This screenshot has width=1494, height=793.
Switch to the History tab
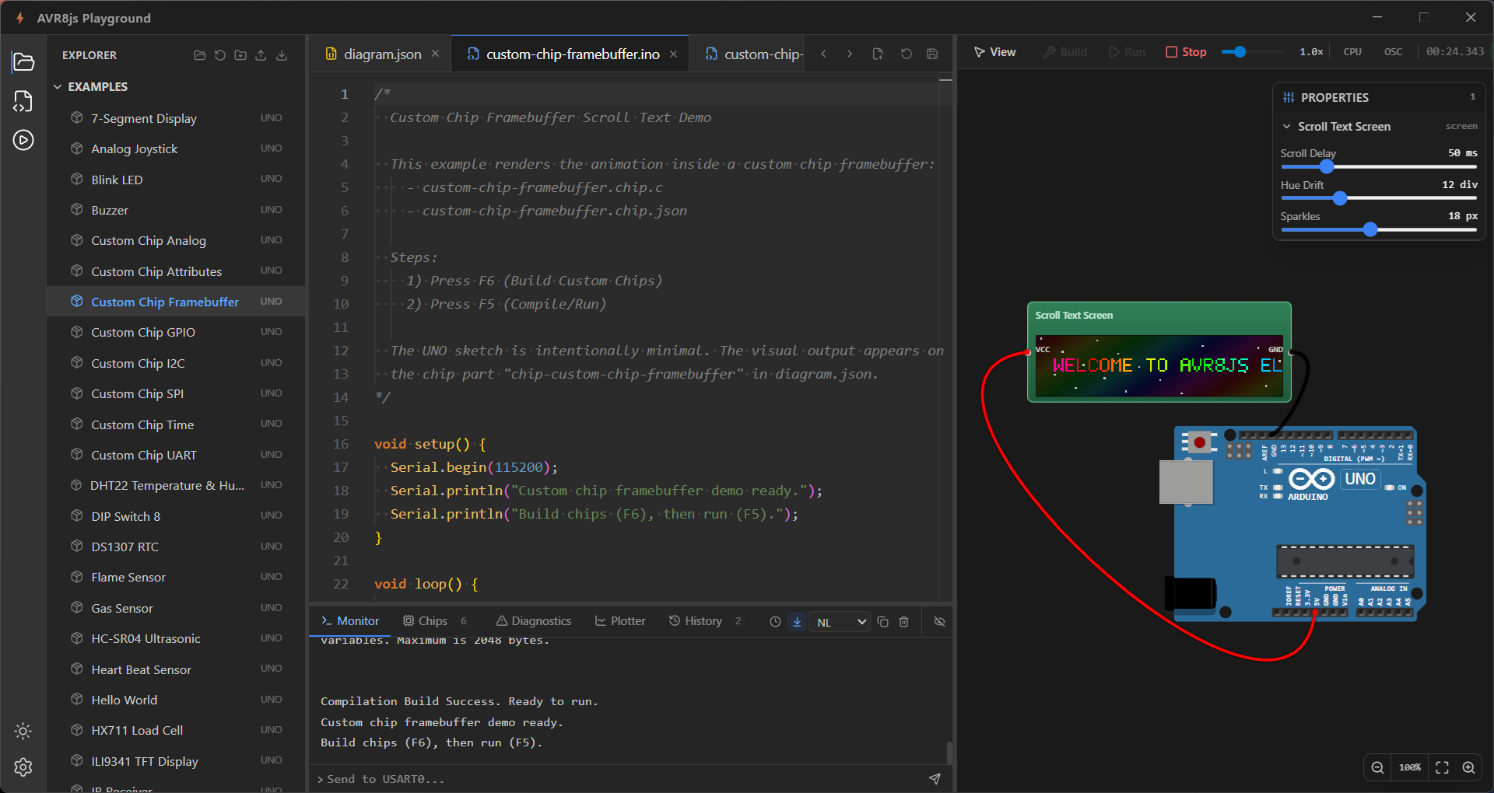pyautogui.click(x=705, y=621)
